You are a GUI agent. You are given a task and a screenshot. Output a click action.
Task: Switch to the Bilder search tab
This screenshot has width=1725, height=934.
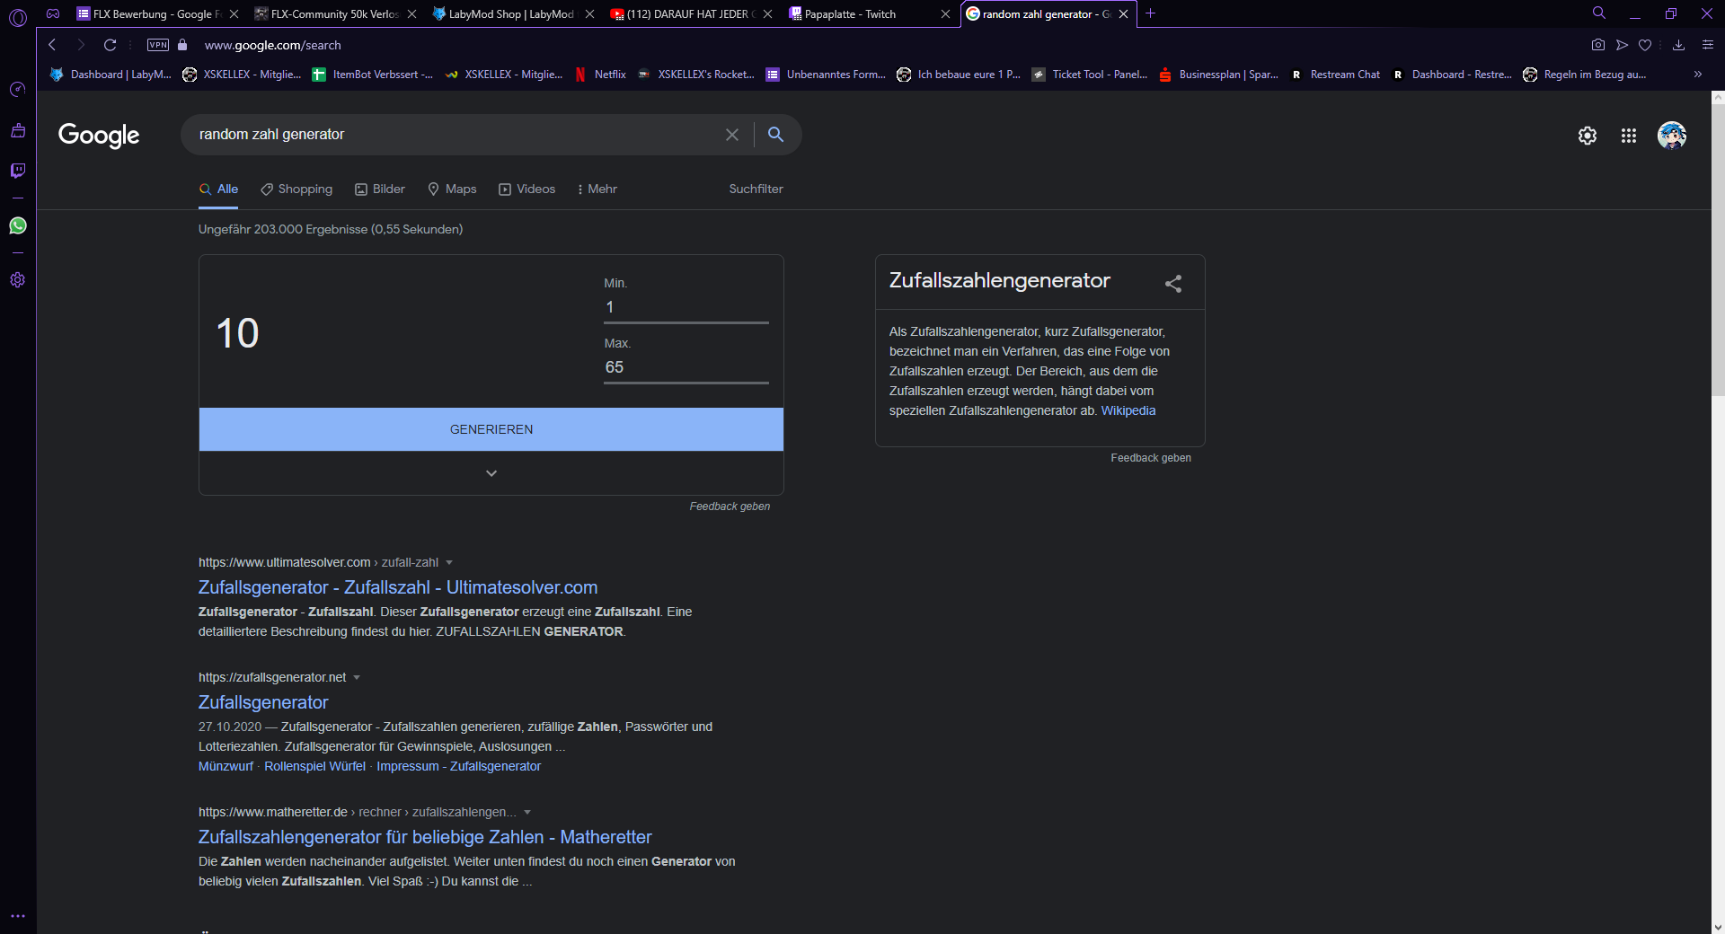point(380,189)
